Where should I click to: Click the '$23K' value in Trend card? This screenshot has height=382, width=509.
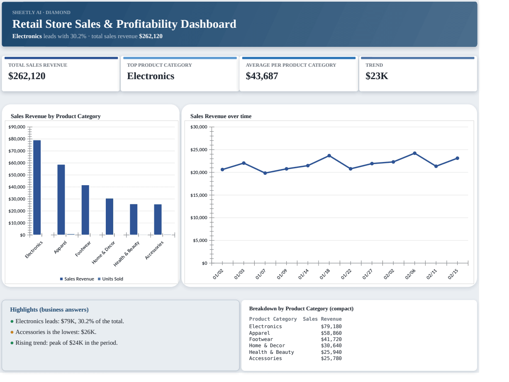pyautogui.click(x=377, y=76)
